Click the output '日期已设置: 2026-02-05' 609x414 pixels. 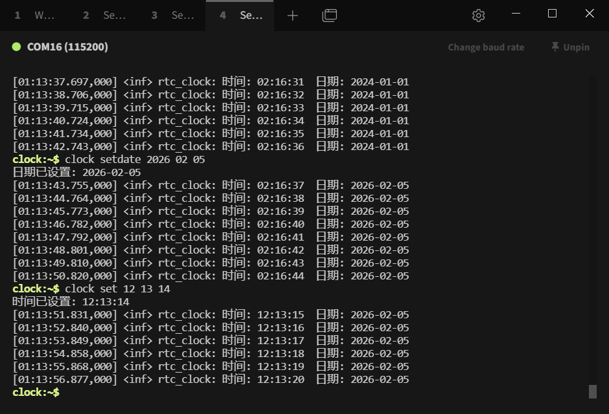click(x=76, y=173)
